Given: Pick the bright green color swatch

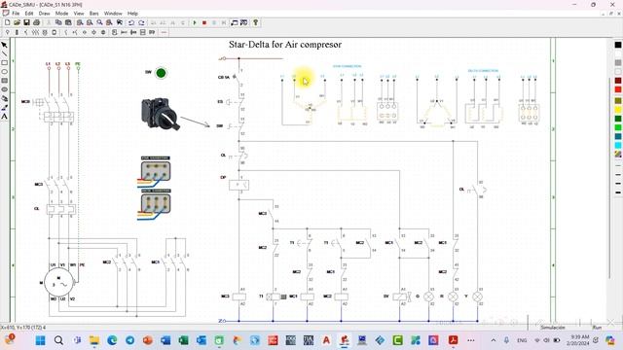Looking at the screenshot, I should coord(618,127).
